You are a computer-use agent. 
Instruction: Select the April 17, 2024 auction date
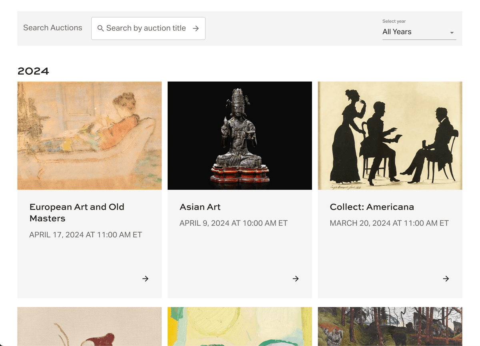click(x=86, y=235)
